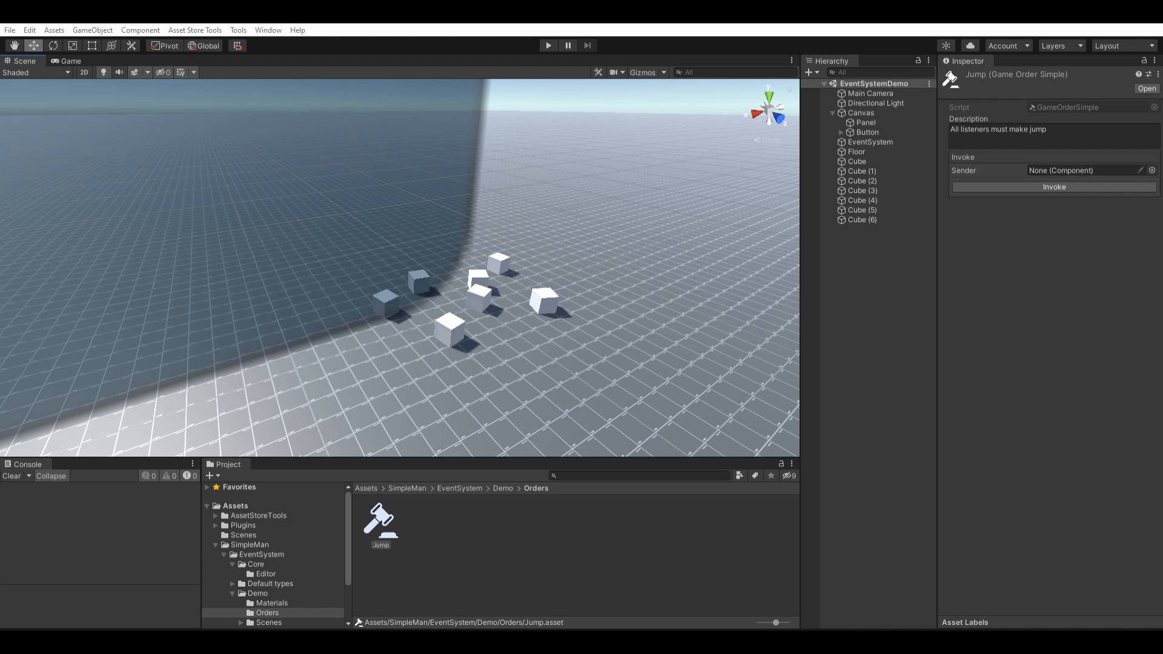Open the Shaded draw mode dropdown
Viewport: 1163px width, 654px height.
pyautogui.click(x=36, y=72)
